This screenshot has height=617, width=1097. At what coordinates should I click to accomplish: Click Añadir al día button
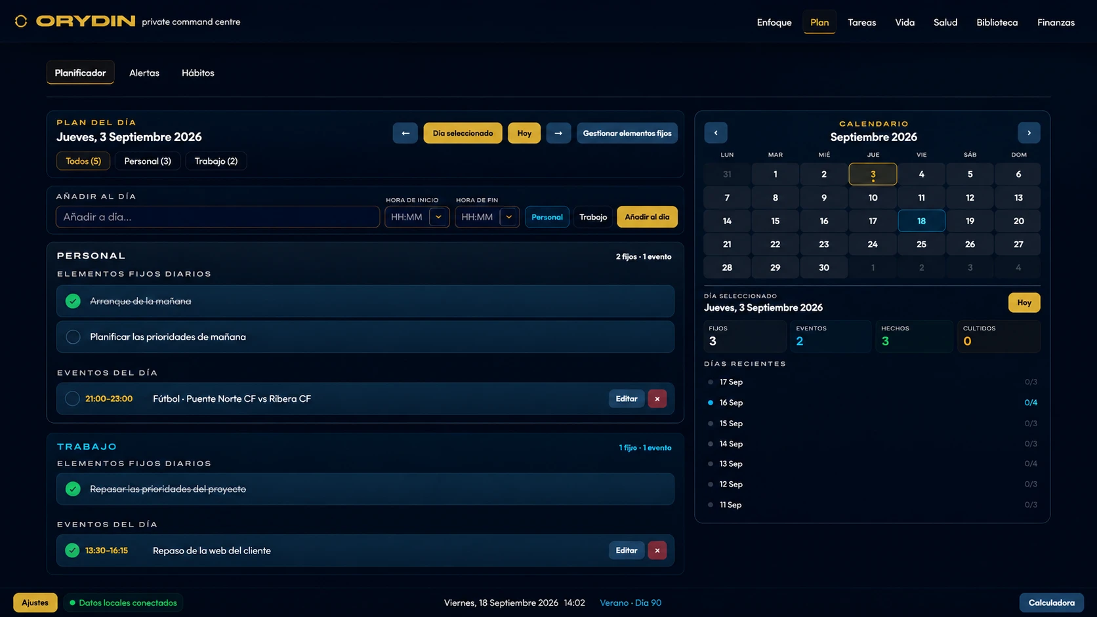[x=647, y=217]
